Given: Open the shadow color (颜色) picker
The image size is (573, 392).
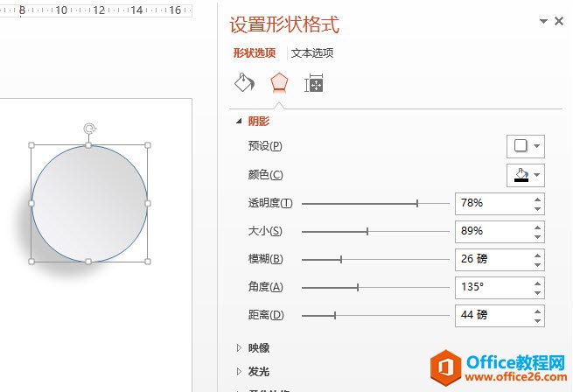Looking at the screenshot, I should click(x=525, y=175).
